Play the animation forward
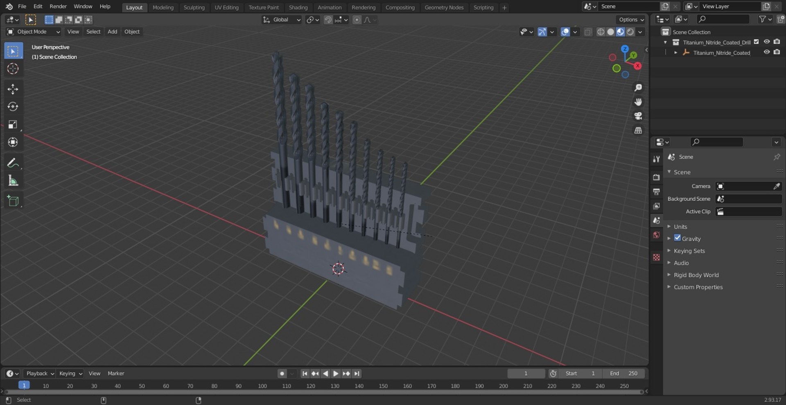This screenshot has width=786, height=405. [336, 374]
